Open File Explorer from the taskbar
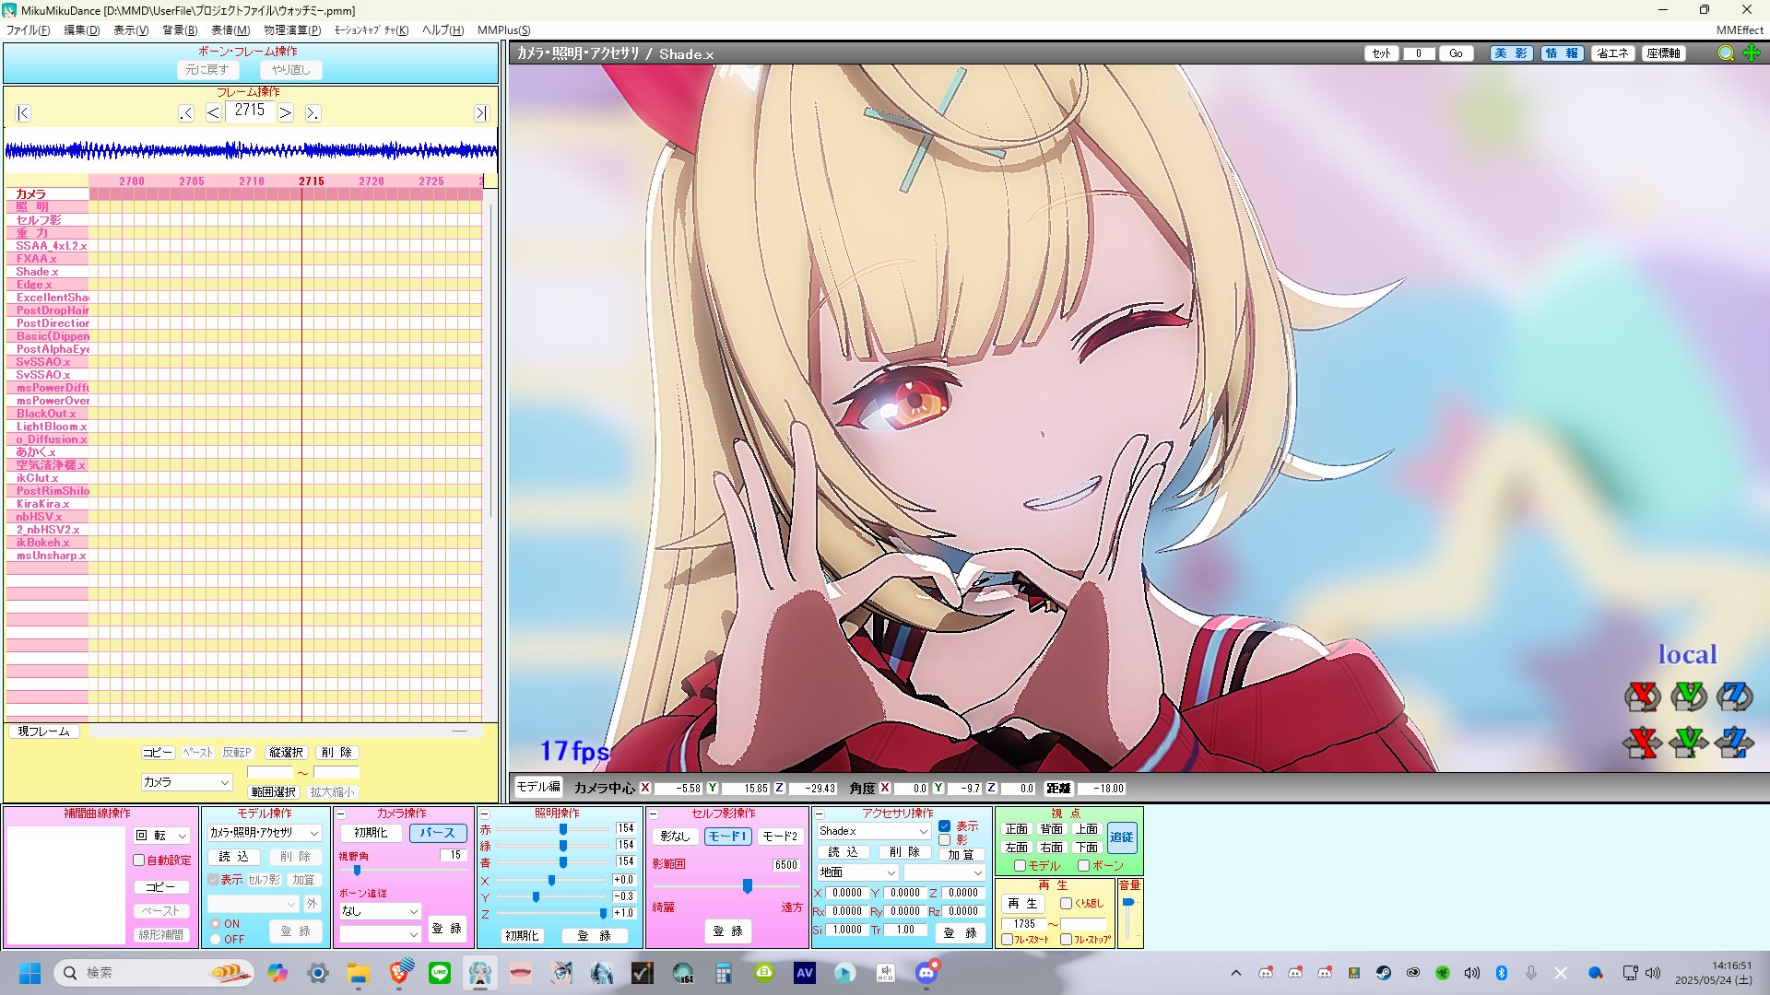 359,973
